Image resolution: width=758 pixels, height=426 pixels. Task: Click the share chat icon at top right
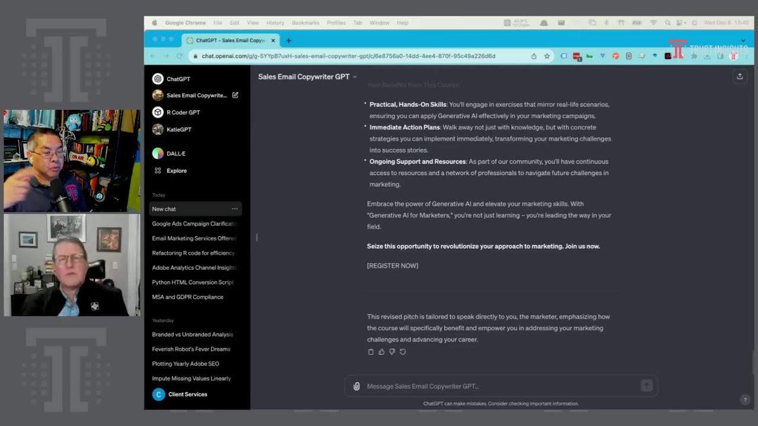740,76
